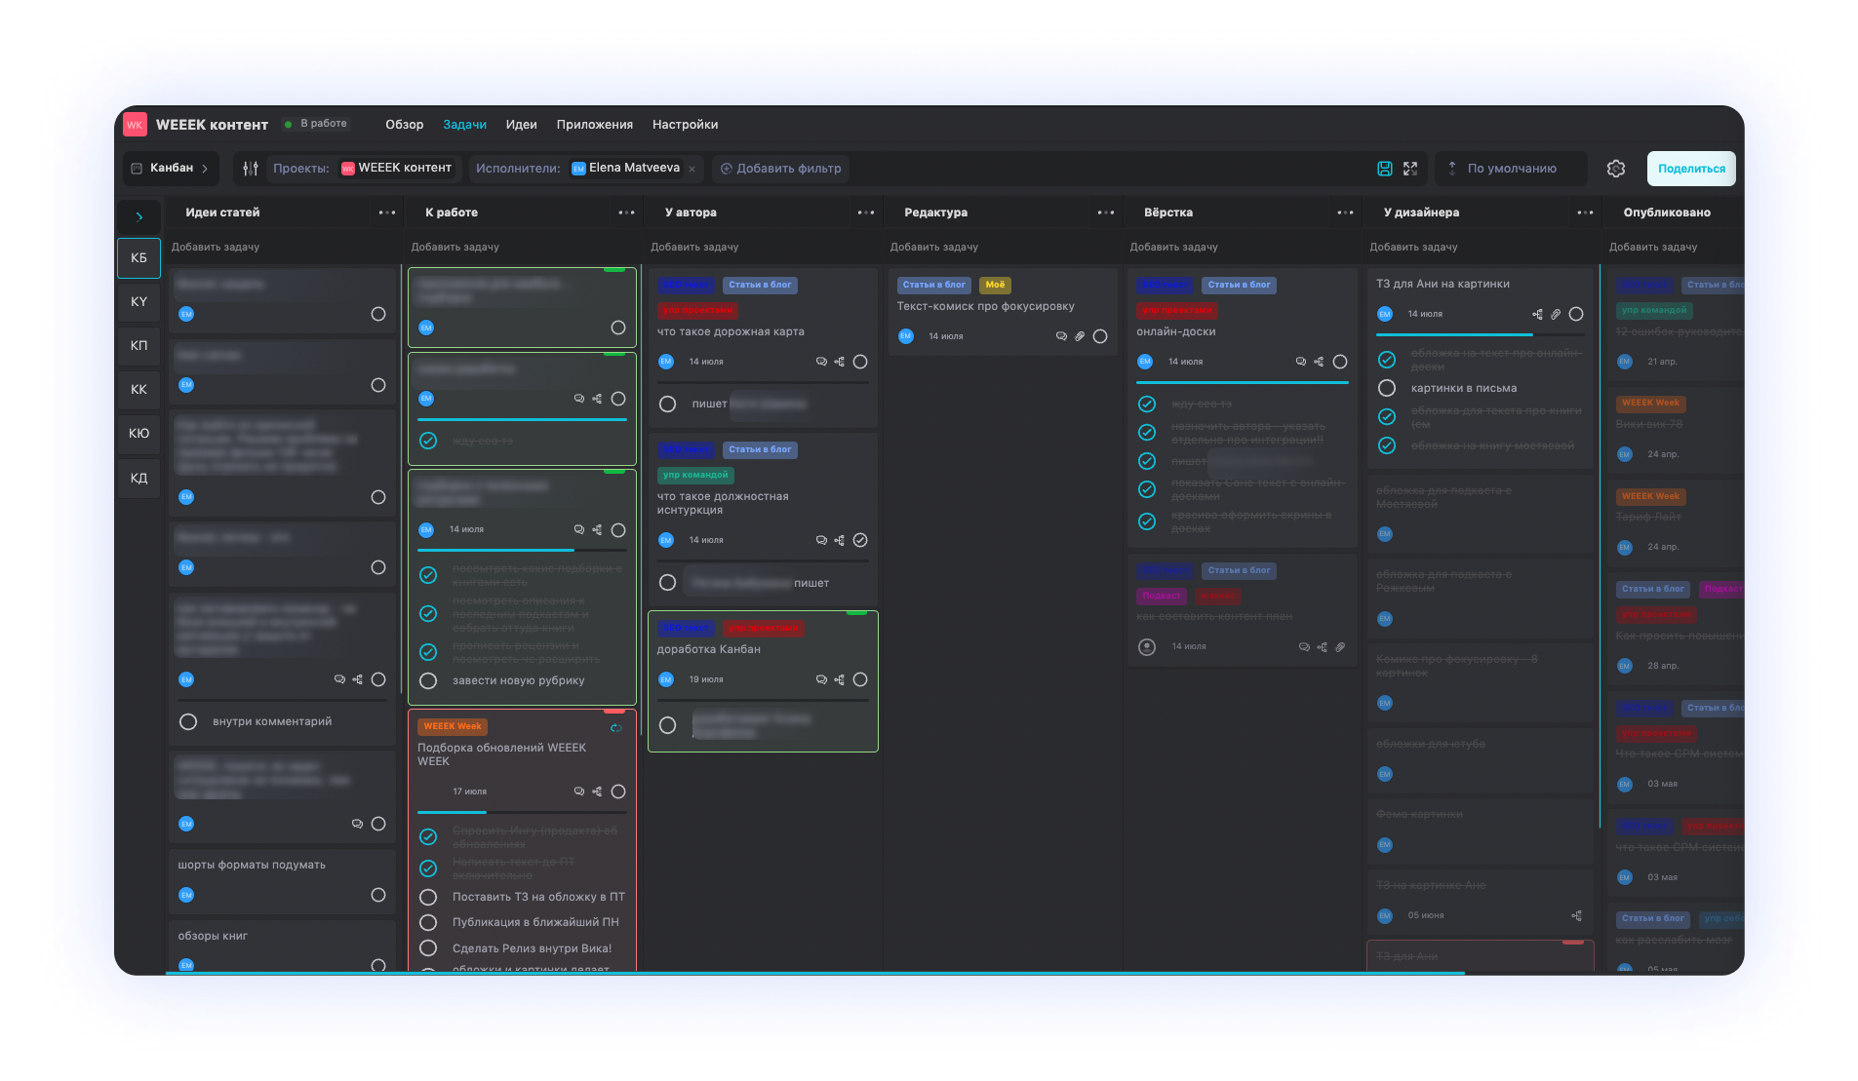Open 'У автора' column options menu
Image resolution: width=1858 pixels, height=1081 pixels.
click(x=866, y=212)
